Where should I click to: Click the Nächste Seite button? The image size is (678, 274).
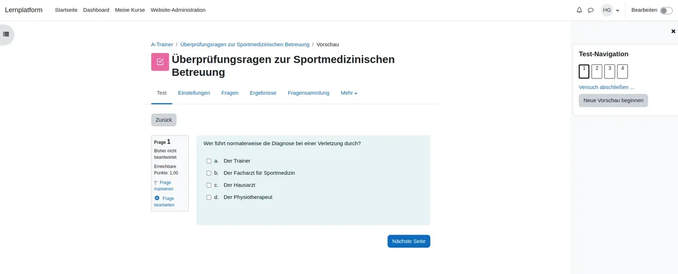point(408,241)
